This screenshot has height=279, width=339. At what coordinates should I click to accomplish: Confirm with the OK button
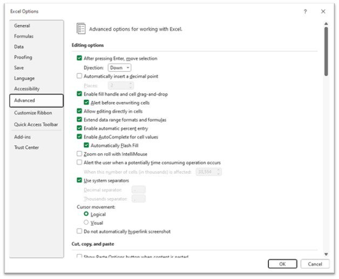tap(282, 264)
